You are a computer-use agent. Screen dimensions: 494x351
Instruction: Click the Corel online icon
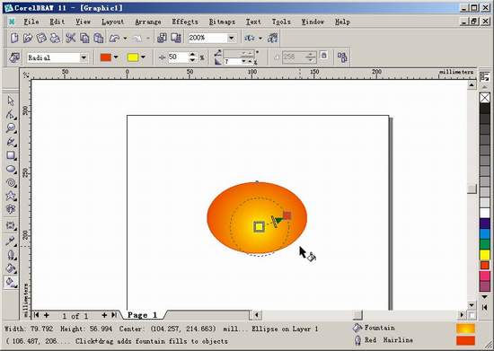273,38
